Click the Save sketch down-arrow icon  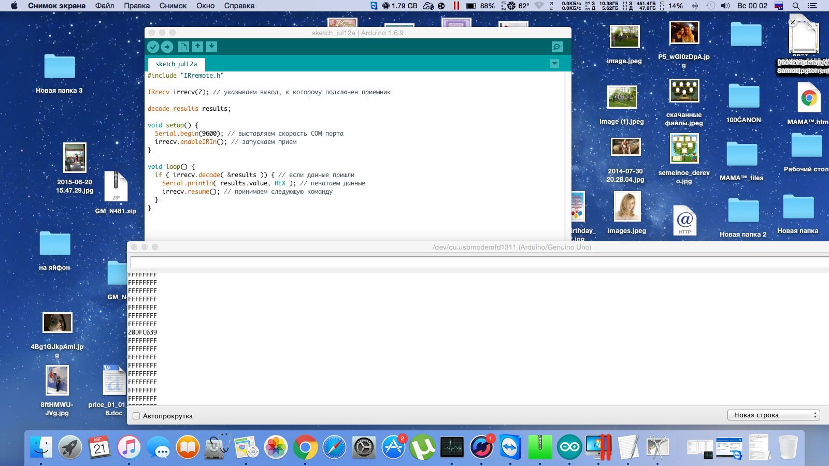[x=211, y=47]
